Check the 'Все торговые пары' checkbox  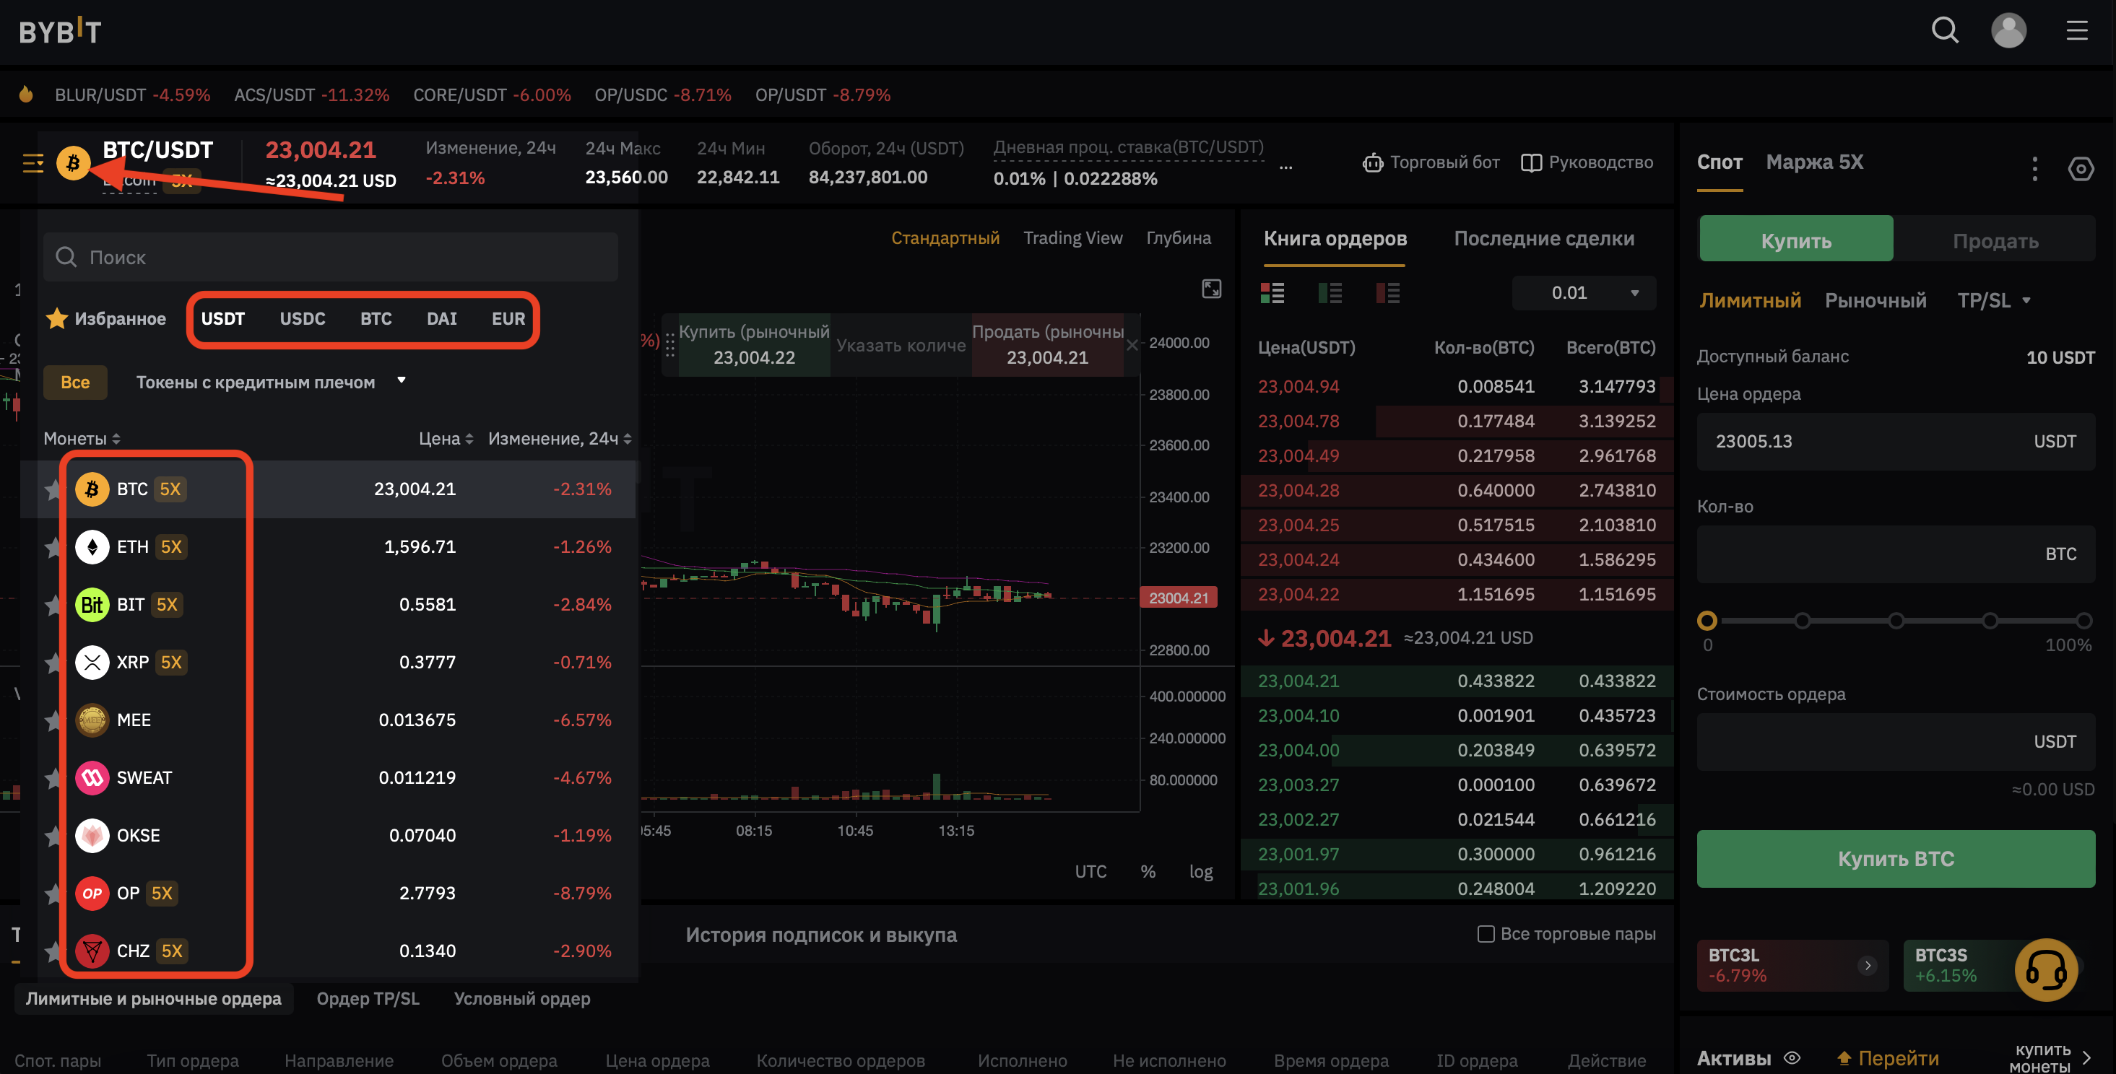coord(1485,935)
